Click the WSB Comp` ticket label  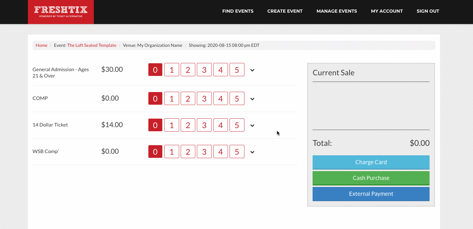46,151
